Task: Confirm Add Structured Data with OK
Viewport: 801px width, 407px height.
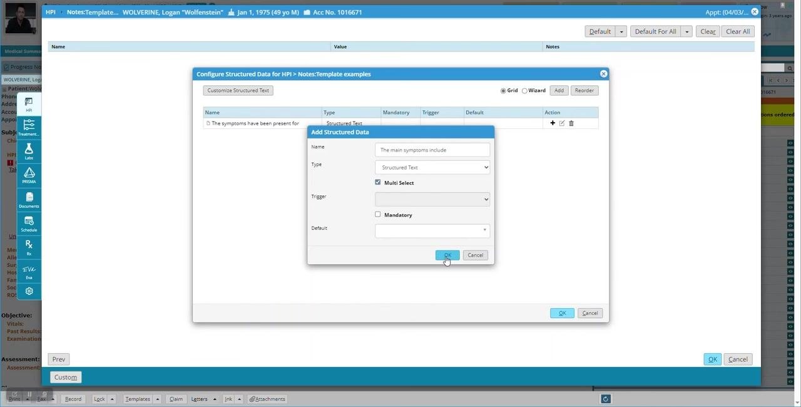Action: pyautogui.click(x=447, y=255)
